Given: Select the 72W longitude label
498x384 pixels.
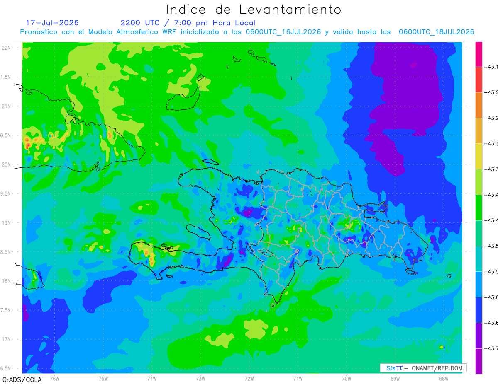Looking at the screenshot, I should click(x=249, y=379).
